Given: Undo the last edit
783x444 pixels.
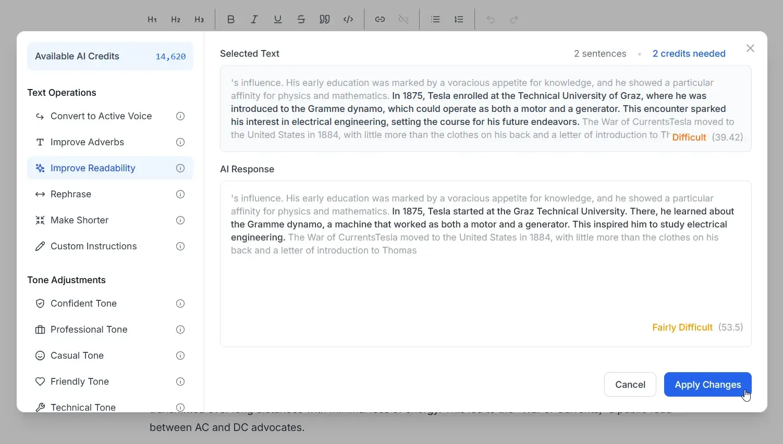Looking at the screenshot, I should (491, 19).
